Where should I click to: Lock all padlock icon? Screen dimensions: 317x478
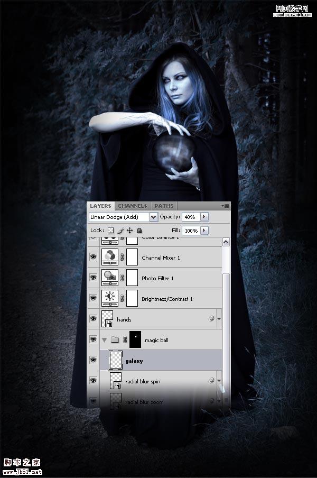(139, 231)
